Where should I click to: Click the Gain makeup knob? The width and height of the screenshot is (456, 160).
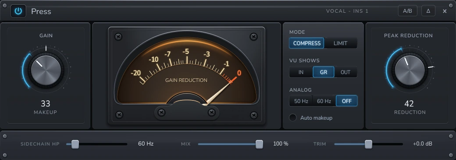pos(46,71)
